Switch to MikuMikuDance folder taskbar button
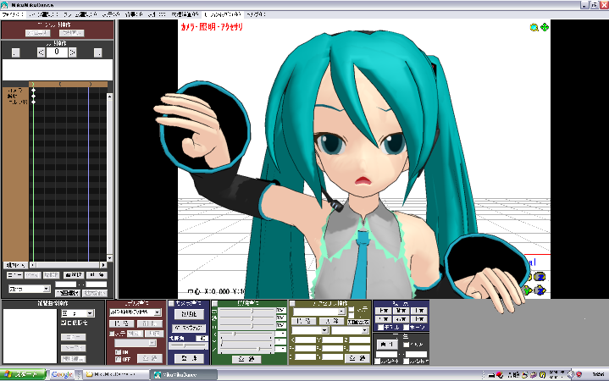This screenshot has width=609, height=381. (x=115, y=375)
